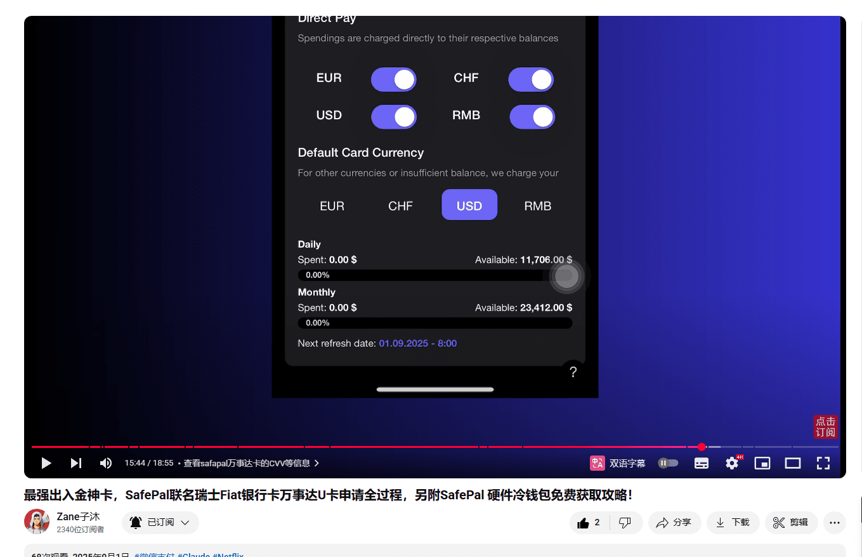Select USD as default card currency

469,205
